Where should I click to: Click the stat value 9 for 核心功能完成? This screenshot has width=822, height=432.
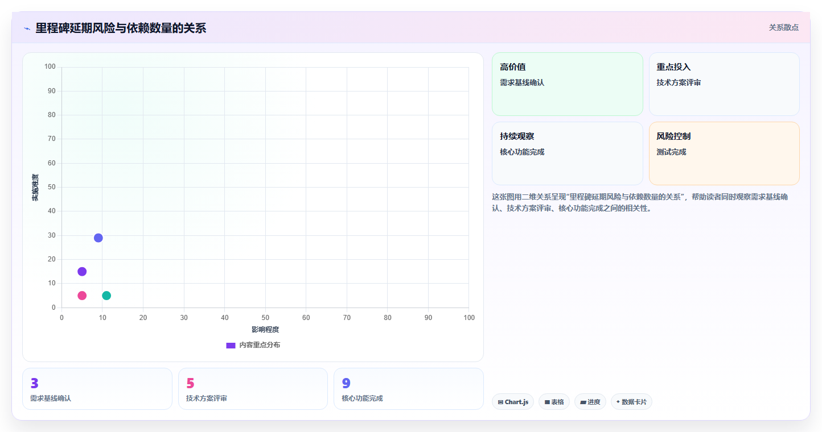click(346, 384)
